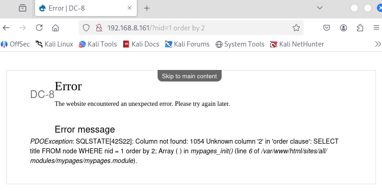Close the Error | DC-8 tab

point(129,8)
